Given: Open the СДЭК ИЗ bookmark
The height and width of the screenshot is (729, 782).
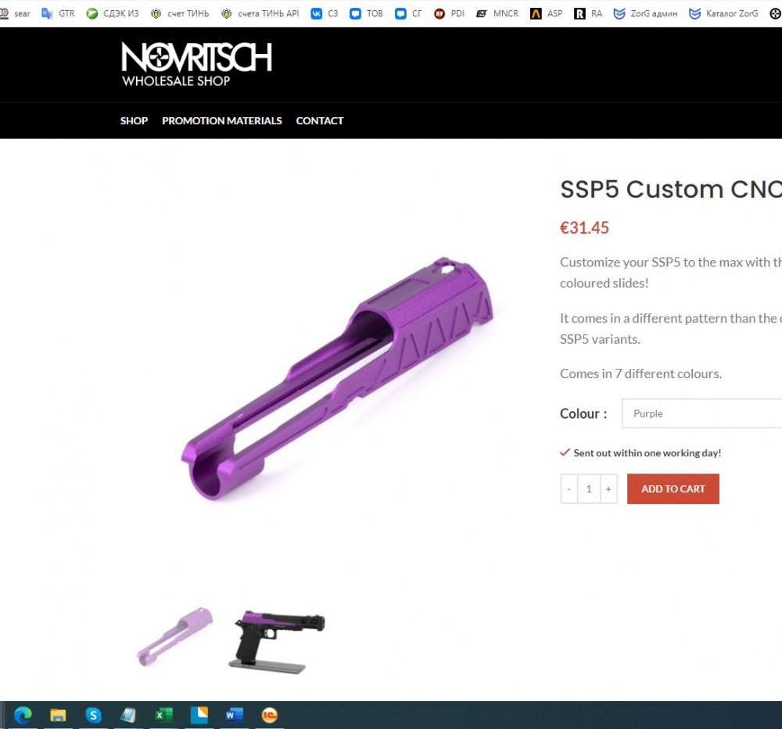Looking at the screenshot, I should point(113,13).
